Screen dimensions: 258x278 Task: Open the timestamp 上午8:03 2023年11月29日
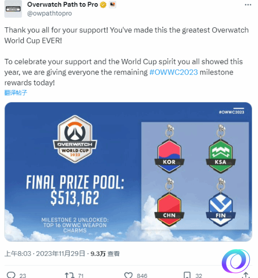[44, 254]
